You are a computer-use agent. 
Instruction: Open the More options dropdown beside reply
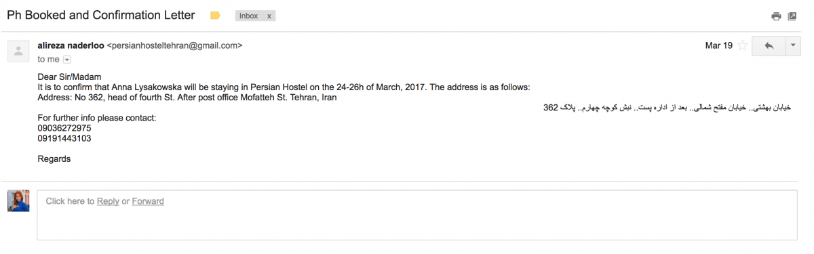(x=794, y=46)
